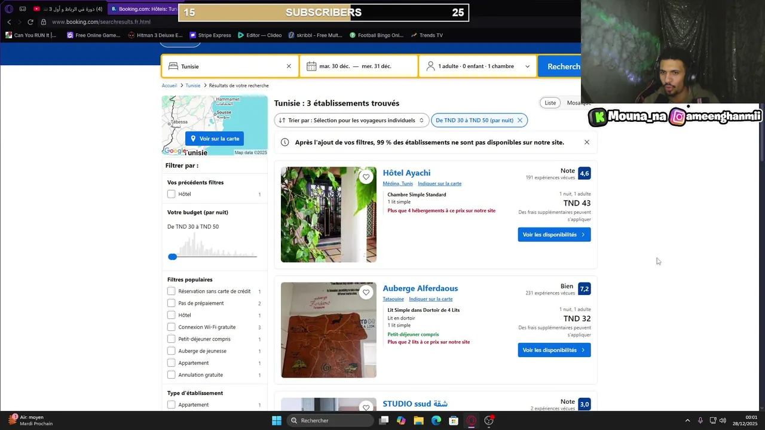Tick Appartement under Filtres populaires

pyautogui.click(x=172, y=363)
